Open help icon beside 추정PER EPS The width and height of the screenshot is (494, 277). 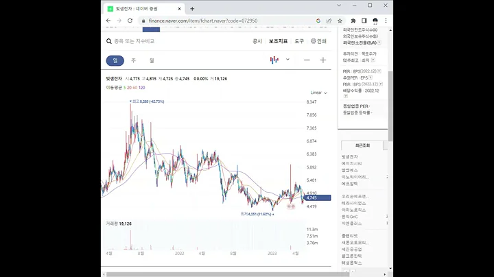click(370, 77)
